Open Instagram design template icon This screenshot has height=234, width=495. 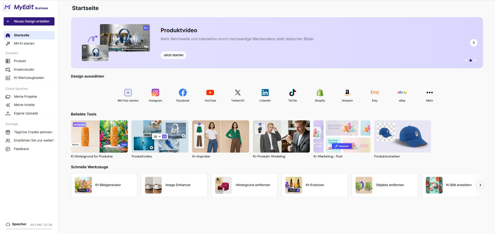[x=155, y=93]
